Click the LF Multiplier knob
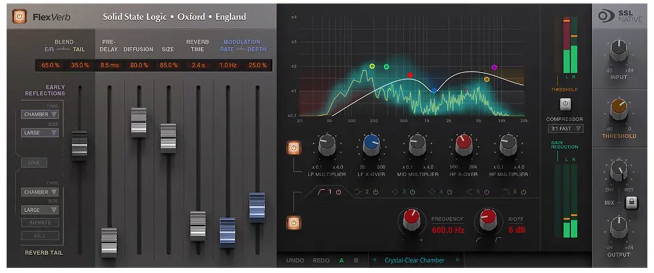 [326, 145]
